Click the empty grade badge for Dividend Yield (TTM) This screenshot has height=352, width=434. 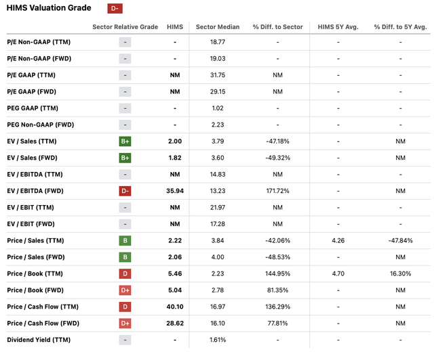point(125,340)
